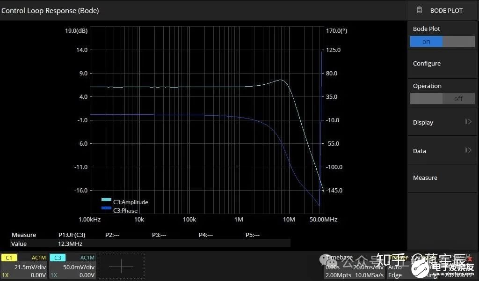Select the P2:--- measurement slot
Viewport: 479px width, 281px height.
tap(112, 235)
